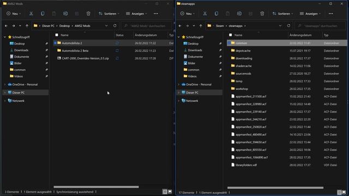
Task: Select Bilder in AMS2 Mods sidebar
Action: click(x=18, y=63)
